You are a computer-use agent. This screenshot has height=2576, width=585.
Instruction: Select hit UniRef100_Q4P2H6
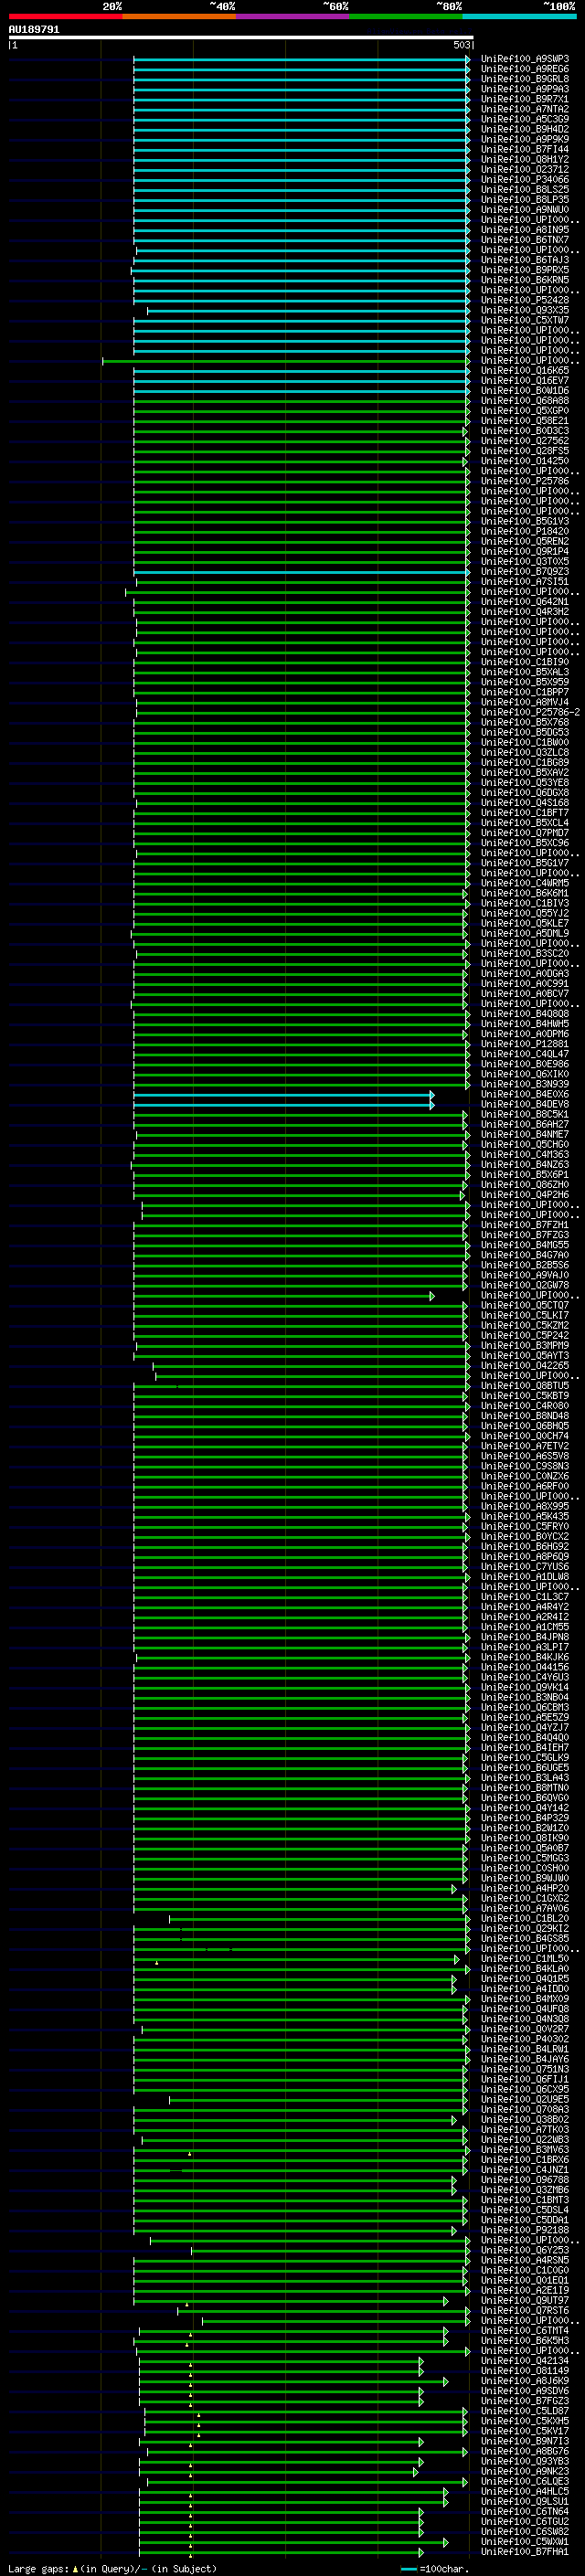point(524,1194)
